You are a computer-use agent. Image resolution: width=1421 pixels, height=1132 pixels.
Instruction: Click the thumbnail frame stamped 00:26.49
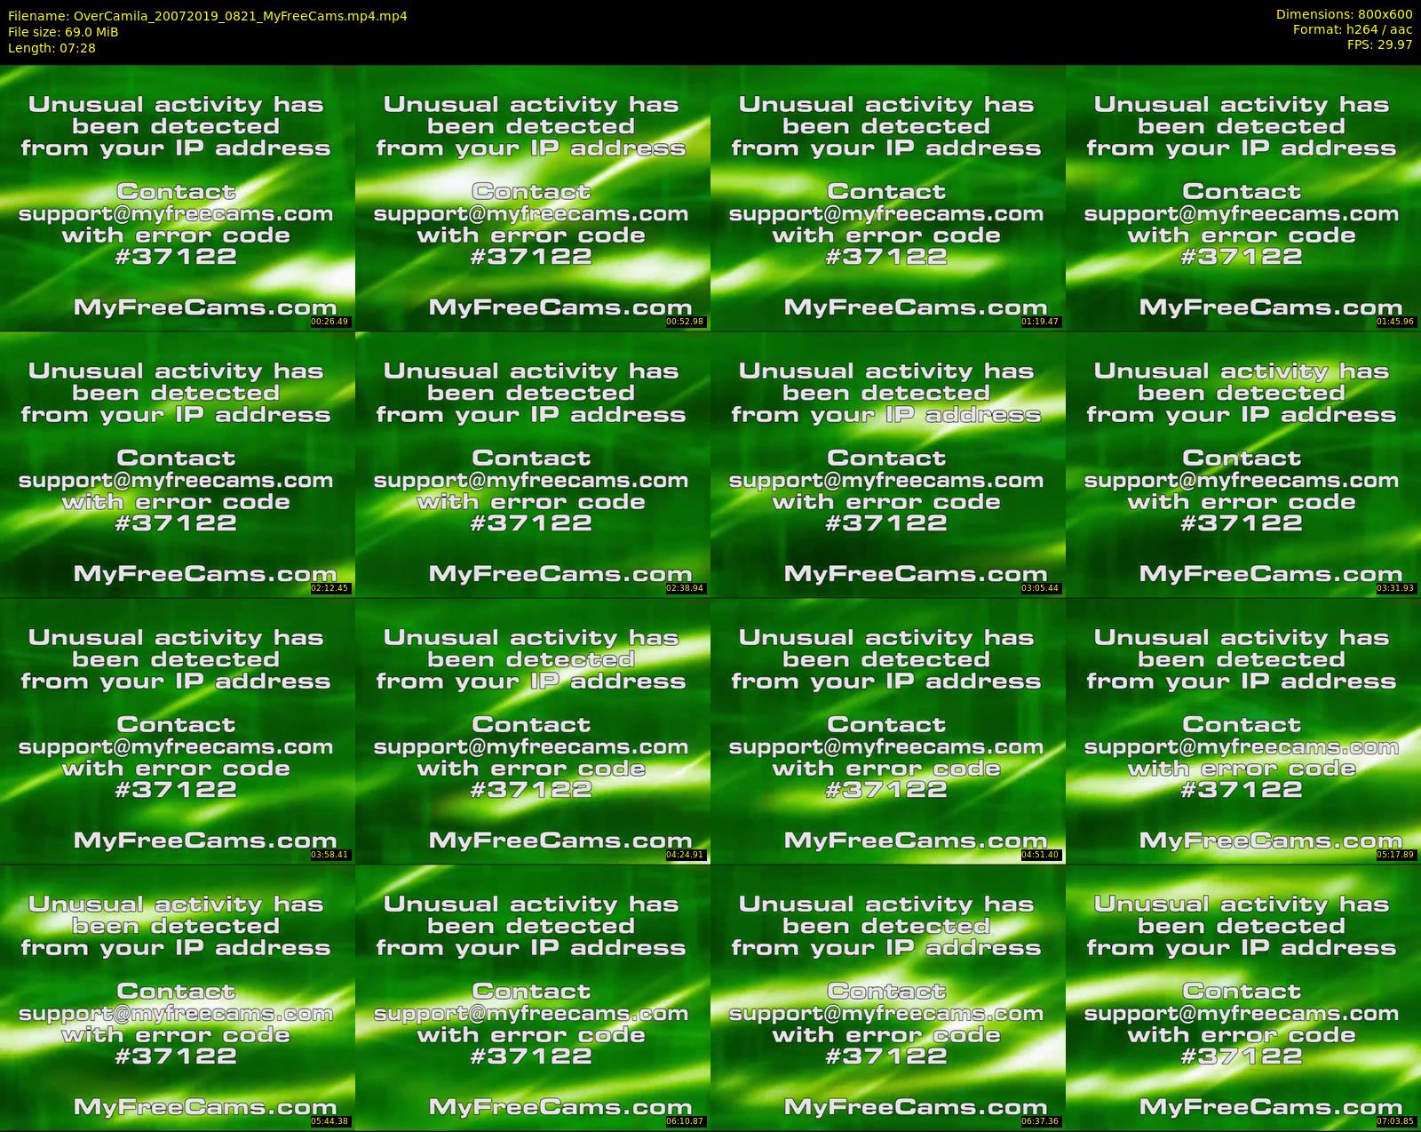[x=178, y=198]
